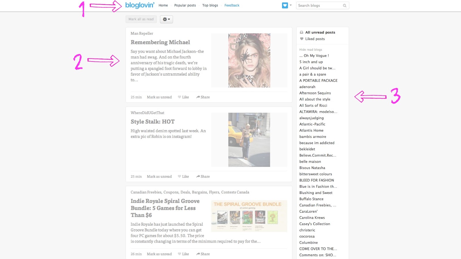Select 'Blushing and Sweet' blog
Screen dimensions: 461x259
point(316,193)
